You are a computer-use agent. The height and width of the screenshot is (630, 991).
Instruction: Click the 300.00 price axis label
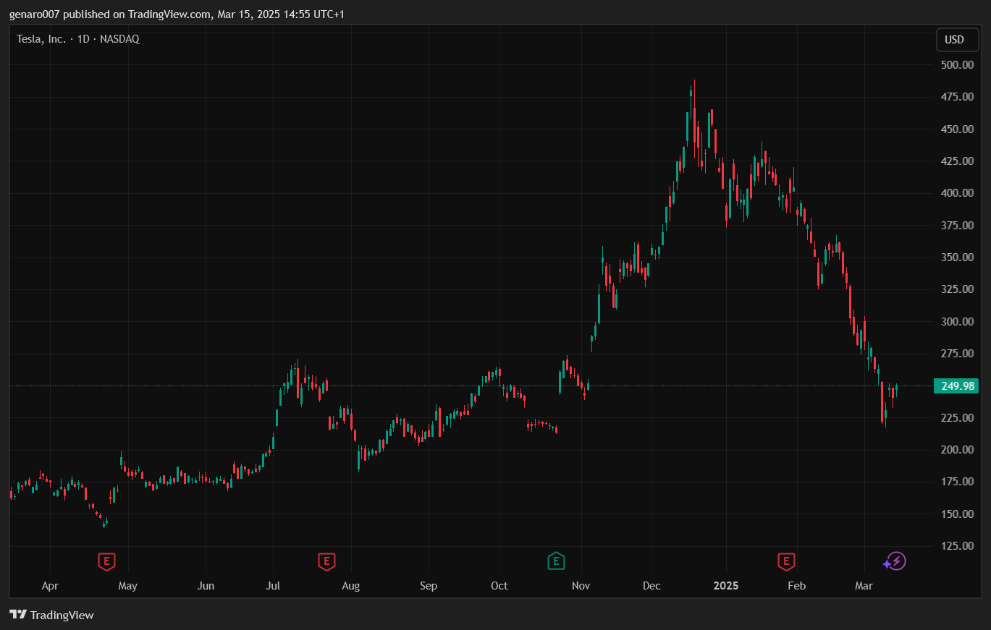tap(956, 322)
